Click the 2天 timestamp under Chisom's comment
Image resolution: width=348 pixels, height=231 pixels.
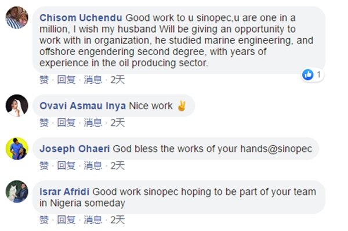click(118, 80)
